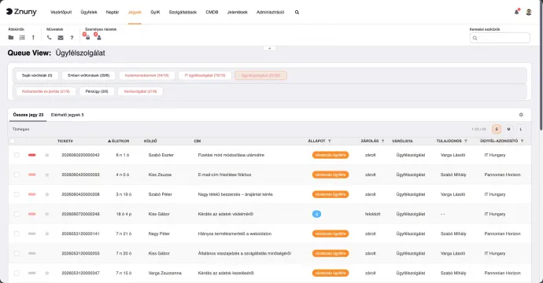The image size is (543, 283).
Task: Click into the Keresési eszközök search field
Action: (500, 38)
